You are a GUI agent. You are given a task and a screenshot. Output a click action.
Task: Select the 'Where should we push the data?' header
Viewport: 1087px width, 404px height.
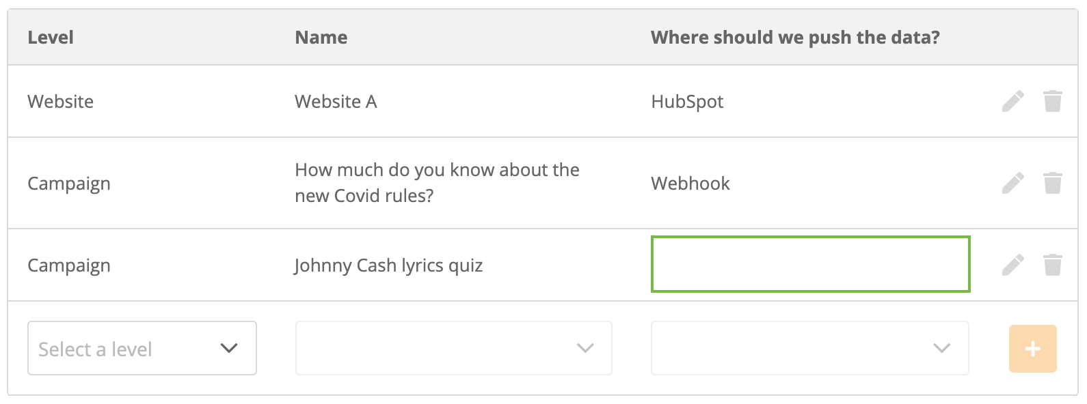(795, 38)
